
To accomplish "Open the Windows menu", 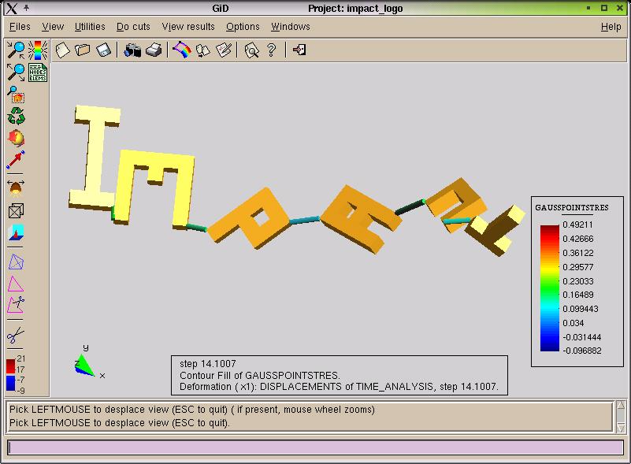I will [x=291, y=27].
